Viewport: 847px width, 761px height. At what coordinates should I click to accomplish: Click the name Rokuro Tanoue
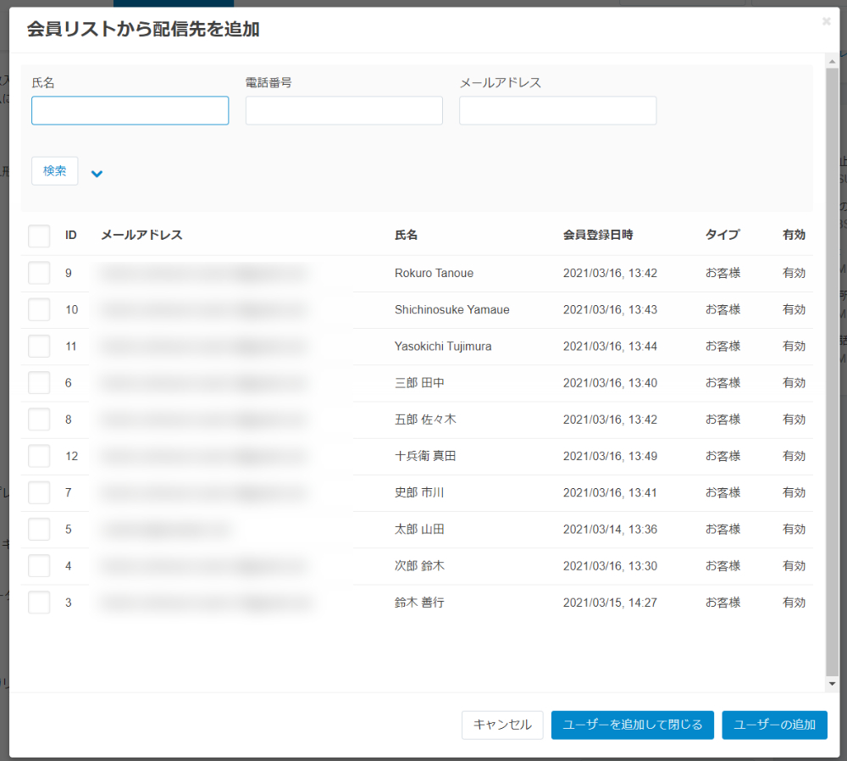(x=434, y=273)
